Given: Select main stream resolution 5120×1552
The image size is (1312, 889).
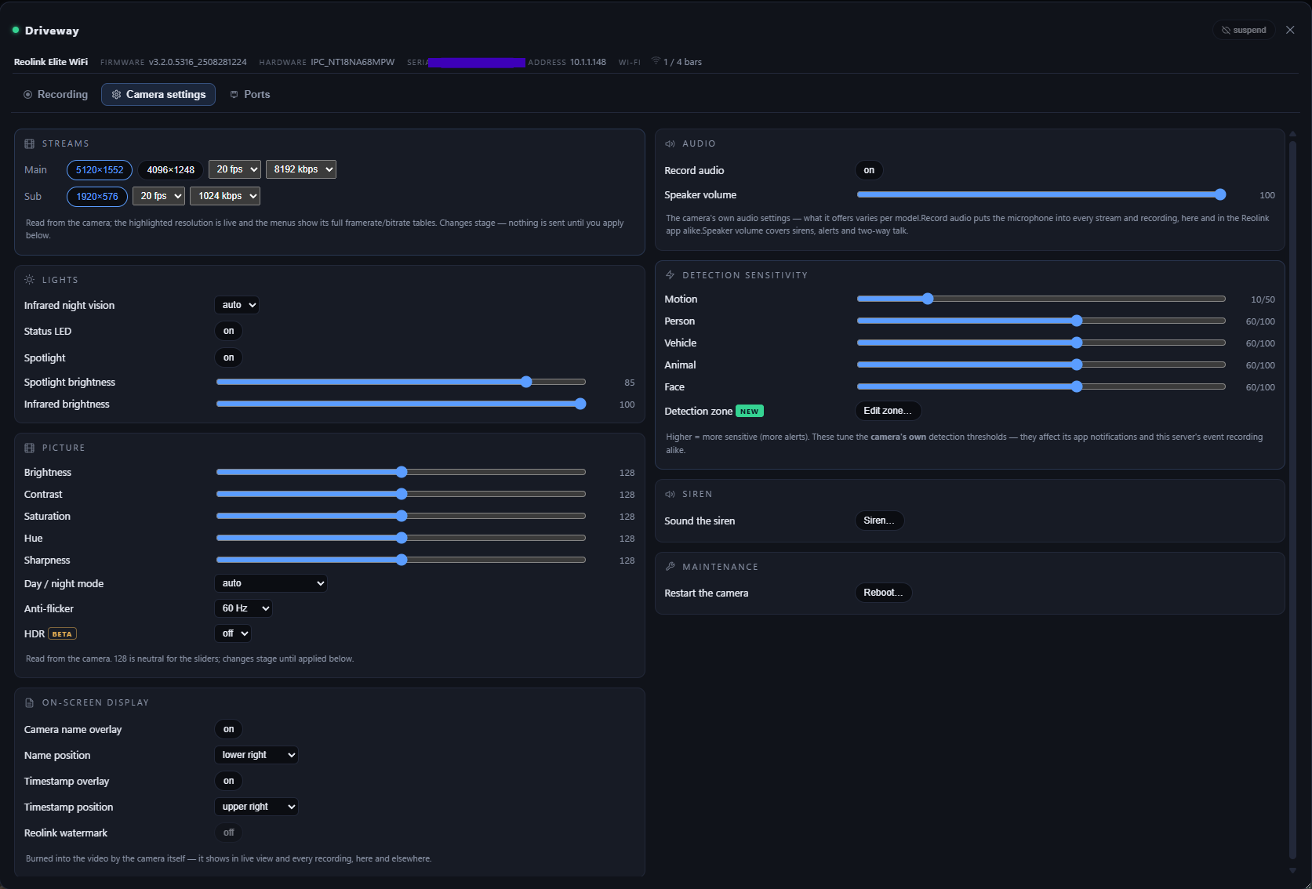Looking at the screenshot, I should [100, 169].
